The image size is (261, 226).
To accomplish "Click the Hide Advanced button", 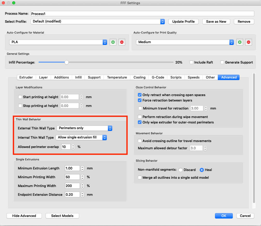I will pyautogui.click(x=24, y=216).
